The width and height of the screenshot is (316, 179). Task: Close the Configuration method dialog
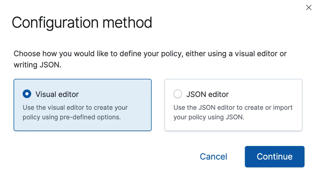tap(309, 8)
